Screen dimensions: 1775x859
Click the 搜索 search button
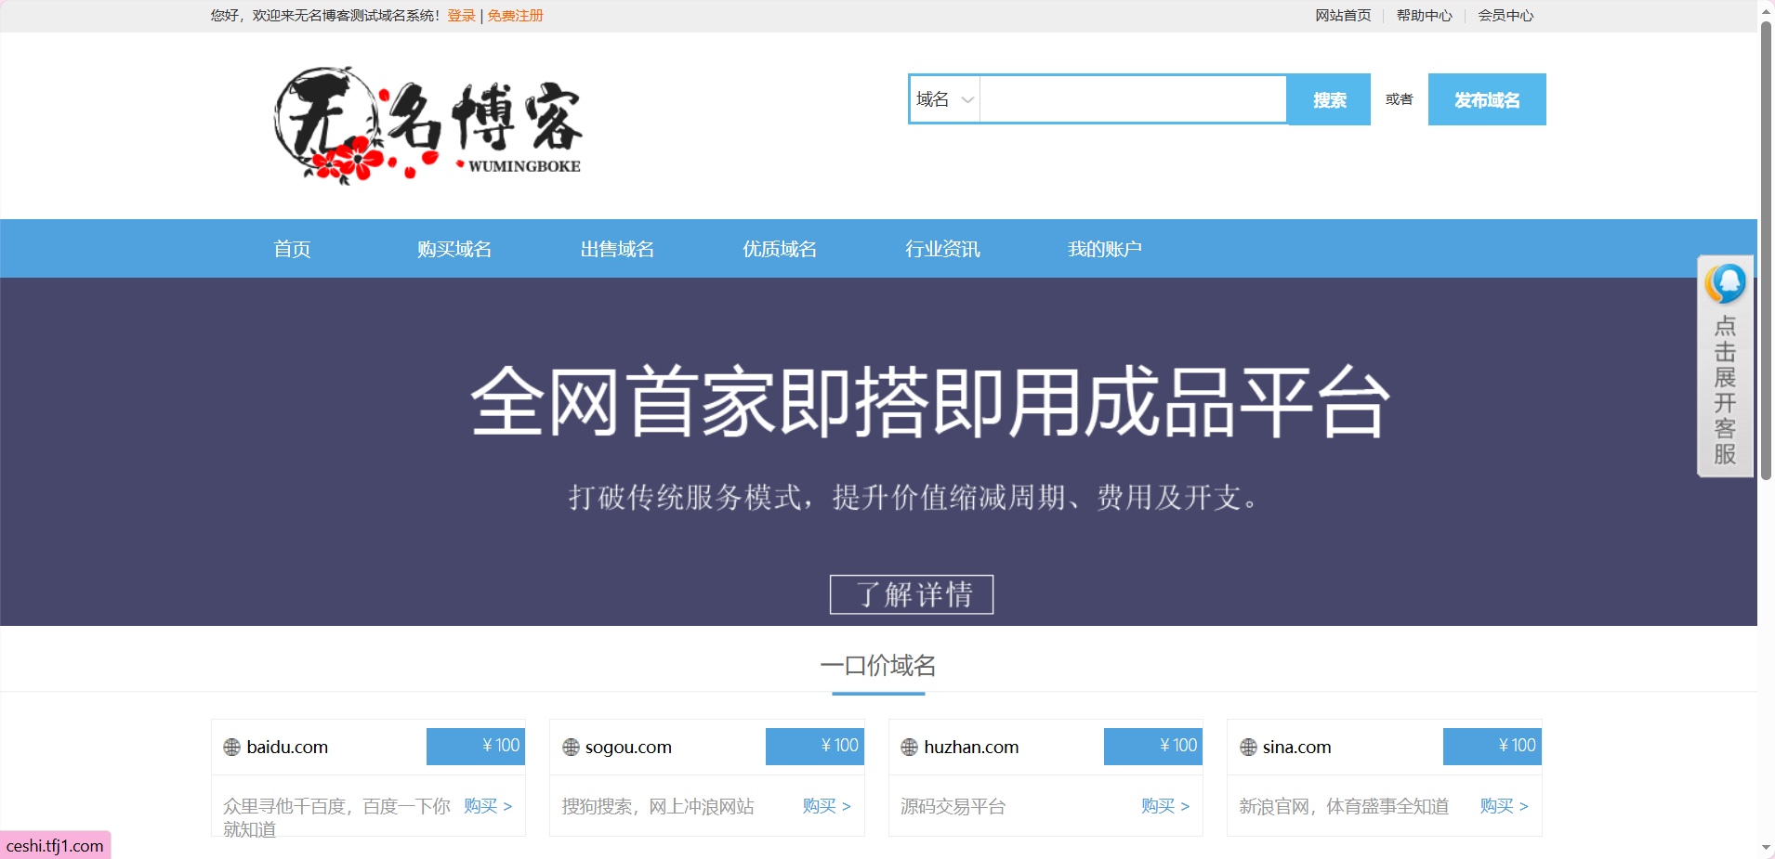[x=1328, y=99]
